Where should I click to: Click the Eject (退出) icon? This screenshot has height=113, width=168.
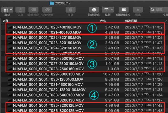click(138, 10)
